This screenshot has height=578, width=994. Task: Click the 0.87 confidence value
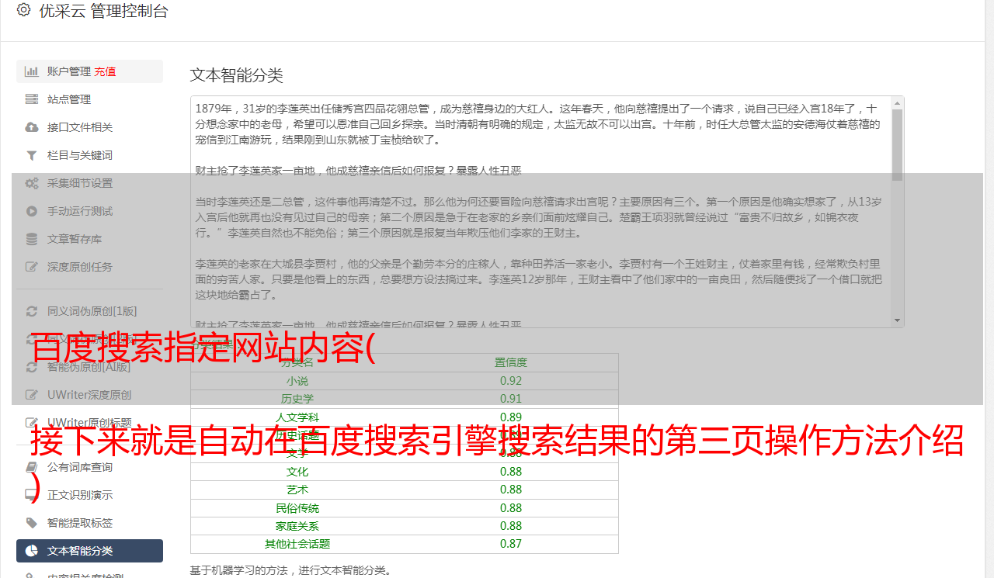point(511,545)
